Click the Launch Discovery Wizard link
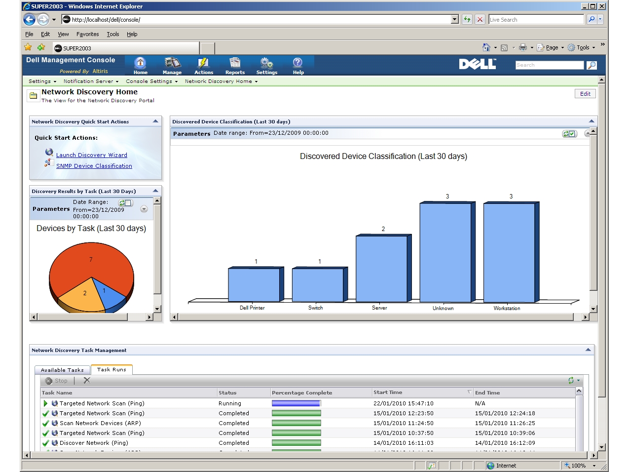Image resolution: width=629 pixels, height=472 pixels. point(91,155)
